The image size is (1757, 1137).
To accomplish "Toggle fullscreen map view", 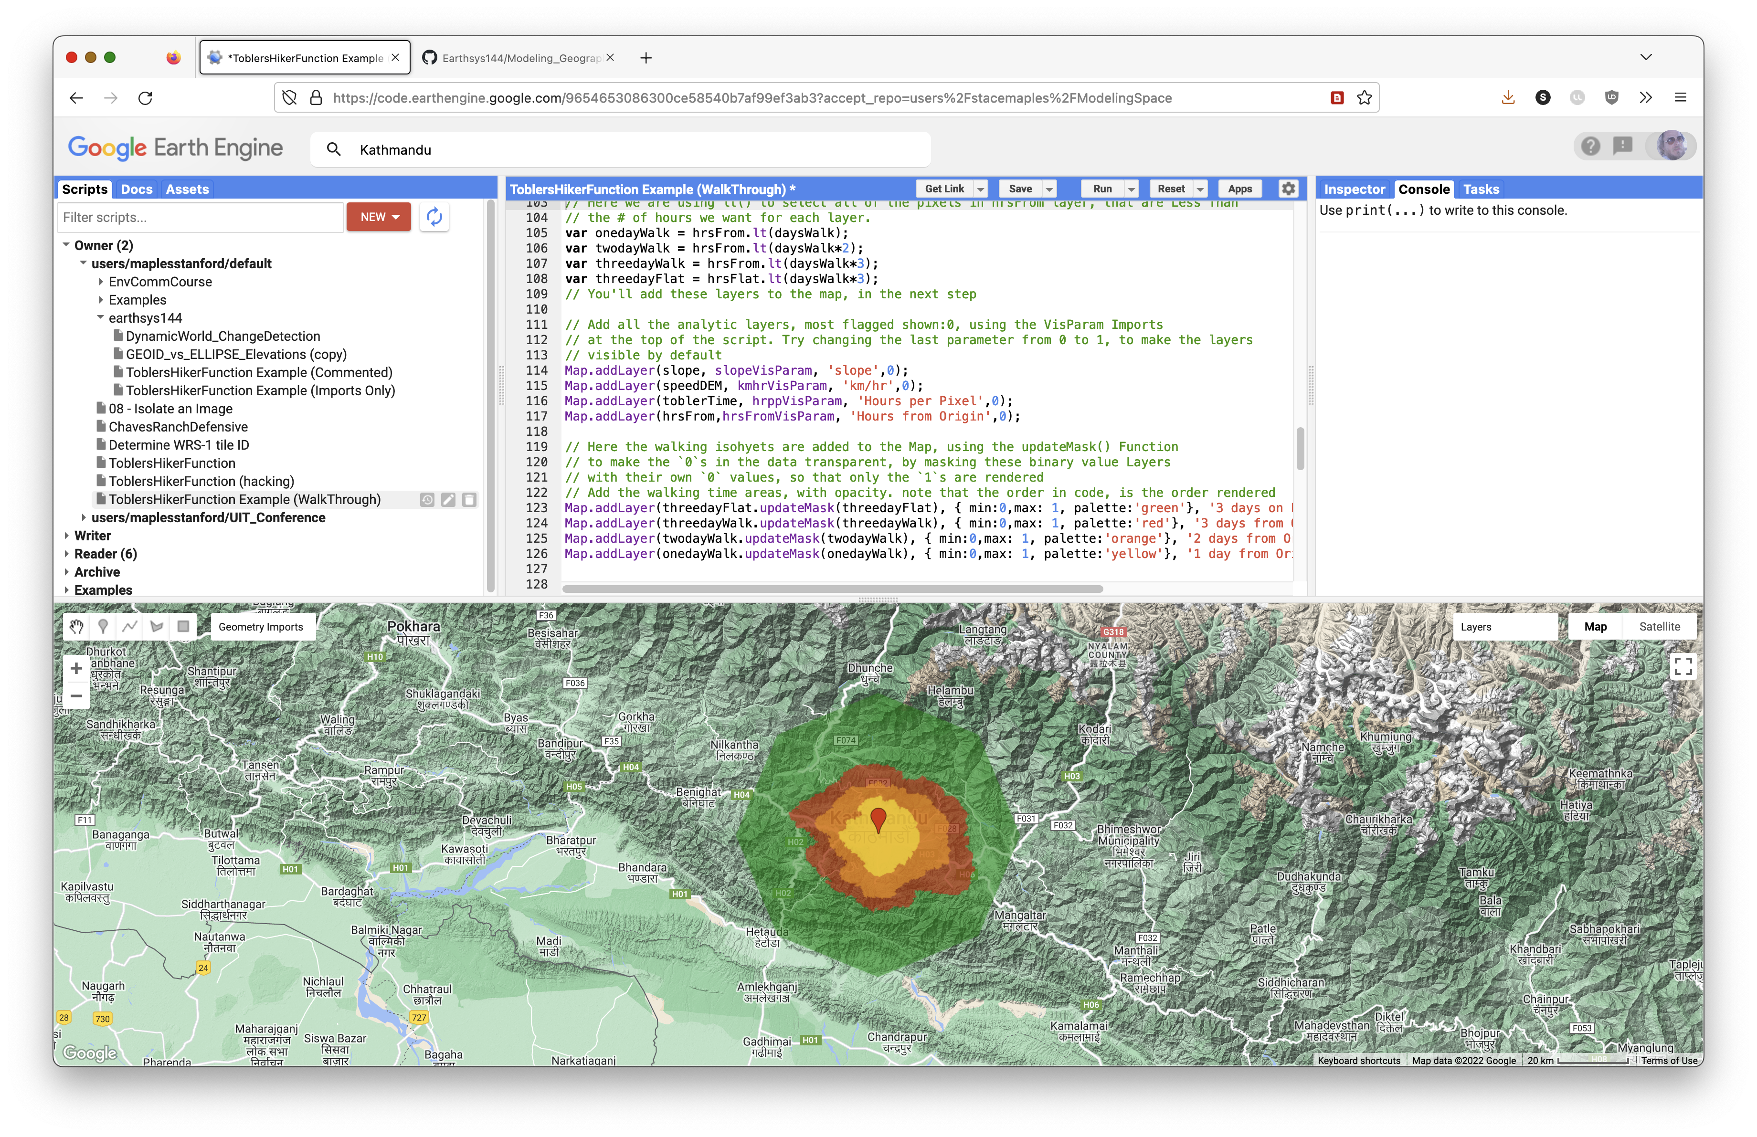I will (1683, 666).
